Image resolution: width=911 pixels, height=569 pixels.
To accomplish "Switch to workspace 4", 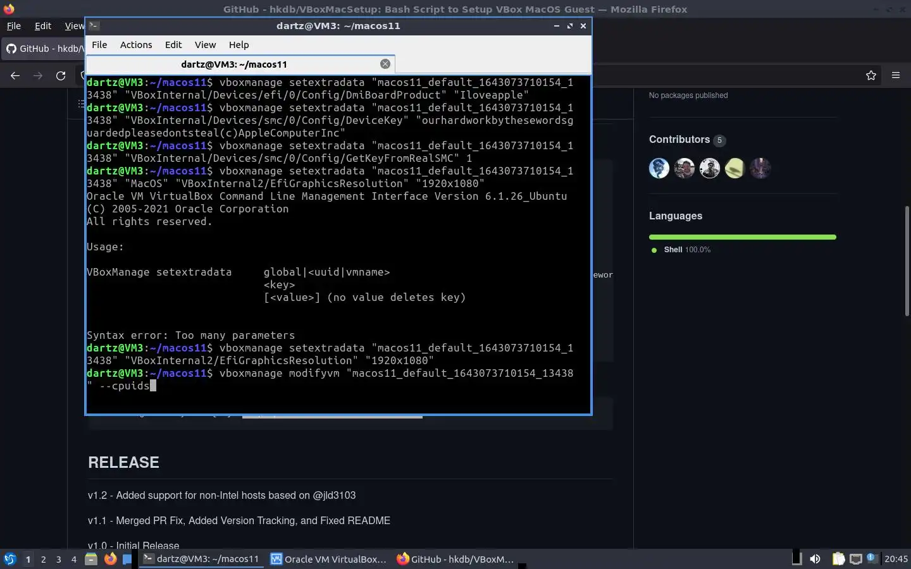I will pyautogui.click(x=73, y=559).
